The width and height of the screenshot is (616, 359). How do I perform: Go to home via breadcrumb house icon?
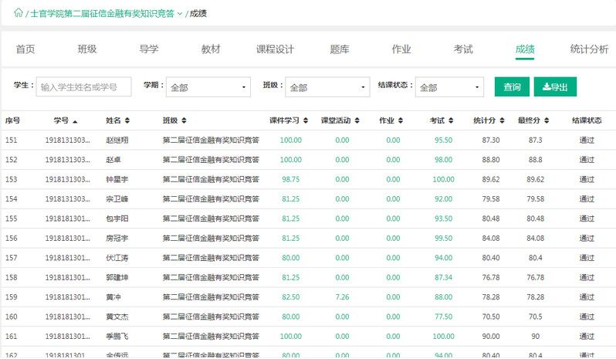(x=19, y=13)
